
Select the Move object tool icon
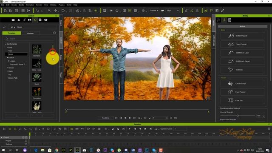pos(55,11)
